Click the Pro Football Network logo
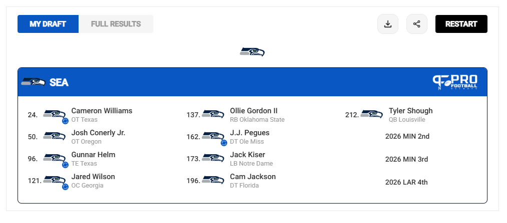Image resolution: width=507 pixels, height=223 pixels. [x=455, y=82]
